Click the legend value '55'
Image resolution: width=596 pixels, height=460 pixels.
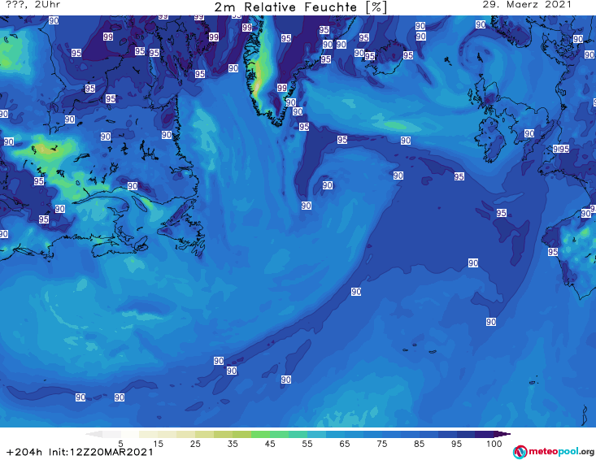(307, 444)
